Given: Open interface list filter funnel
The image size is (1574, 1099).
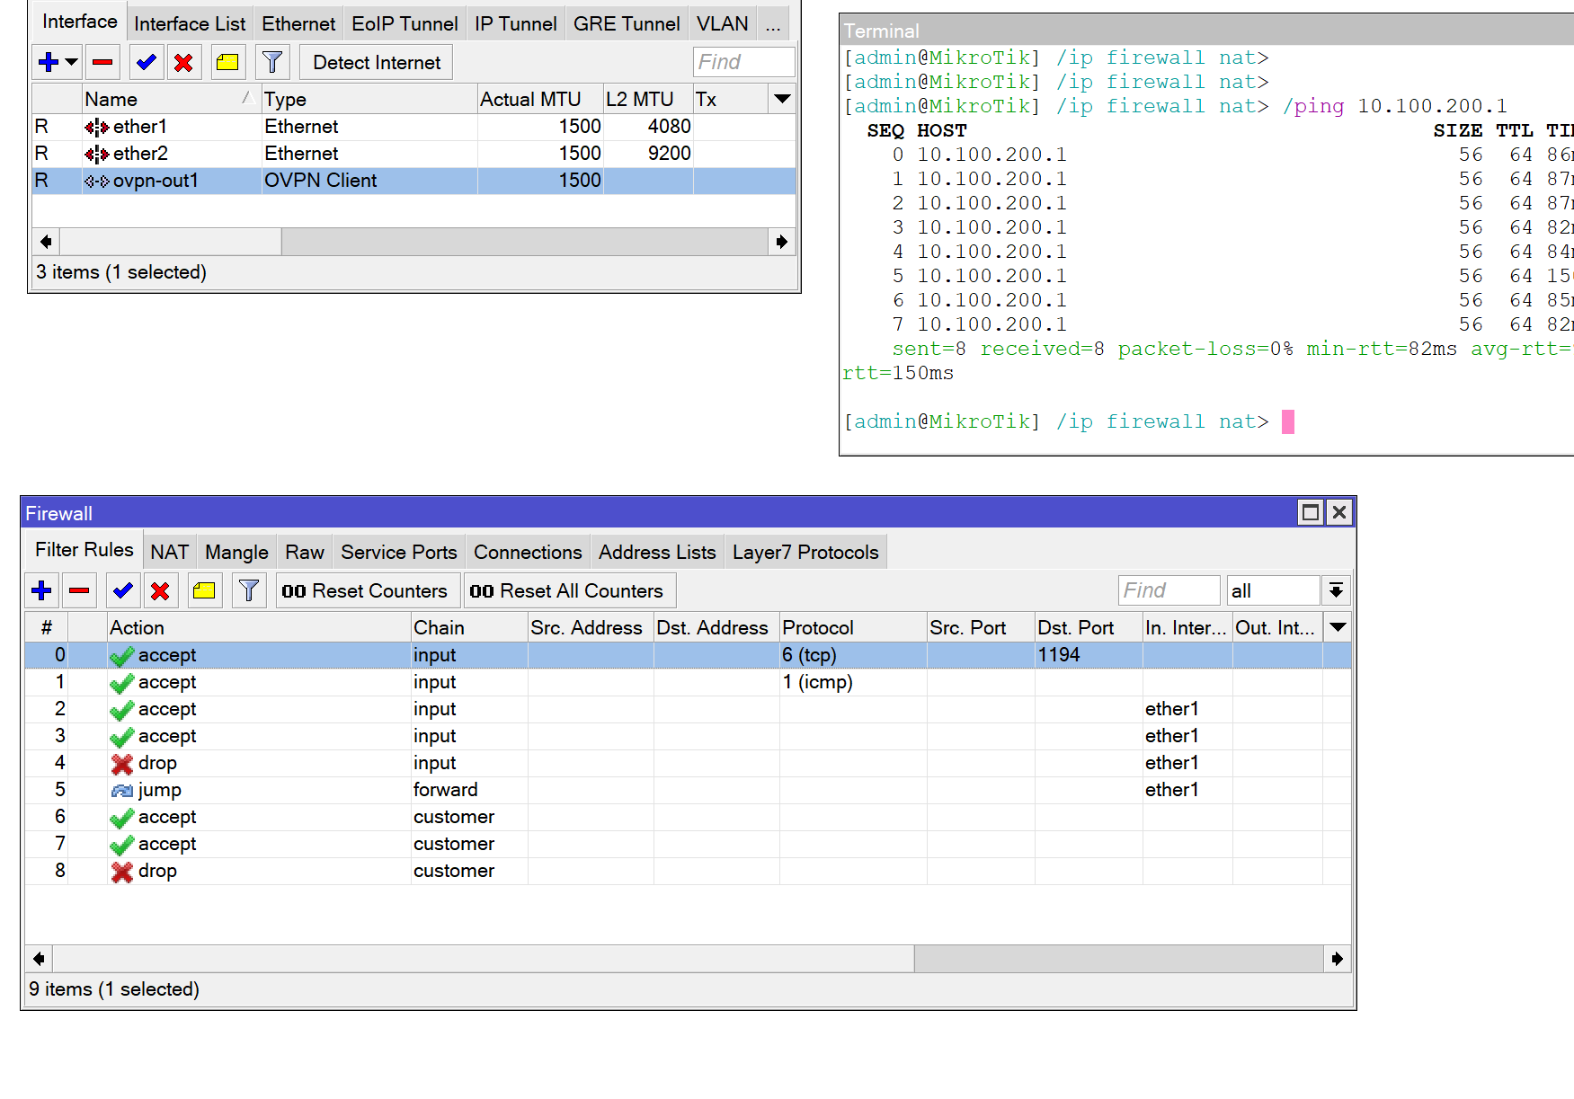Looking at the screenshot, I should 271,62.
